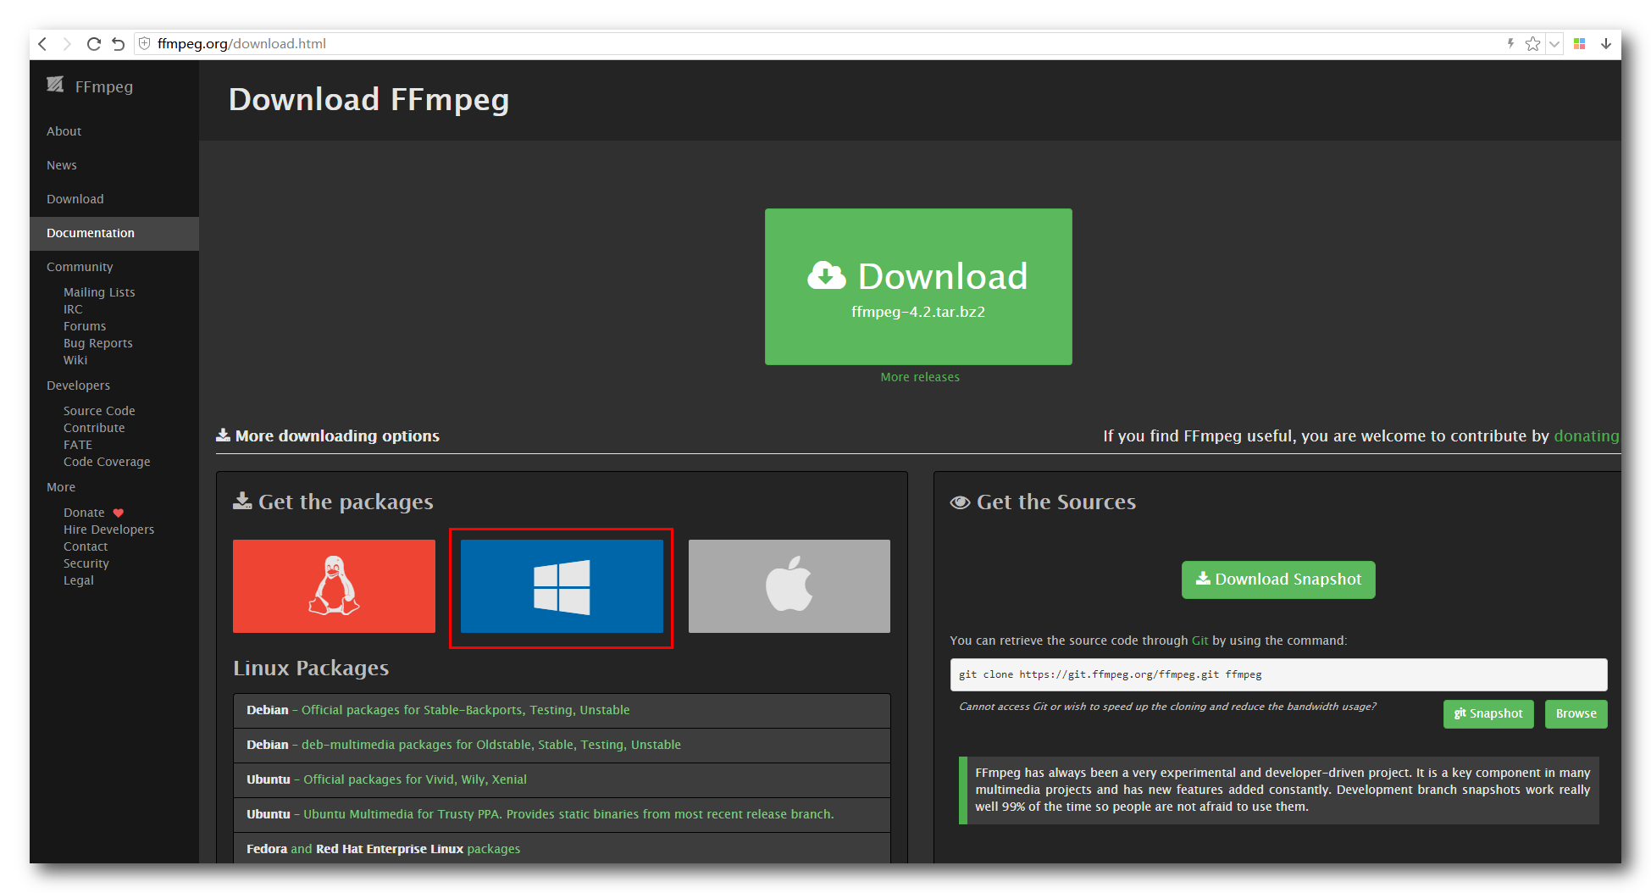This screenshot has width=1651, height=893.
Task: Select the Apple macOS package tile
Action: click(789, 586)
